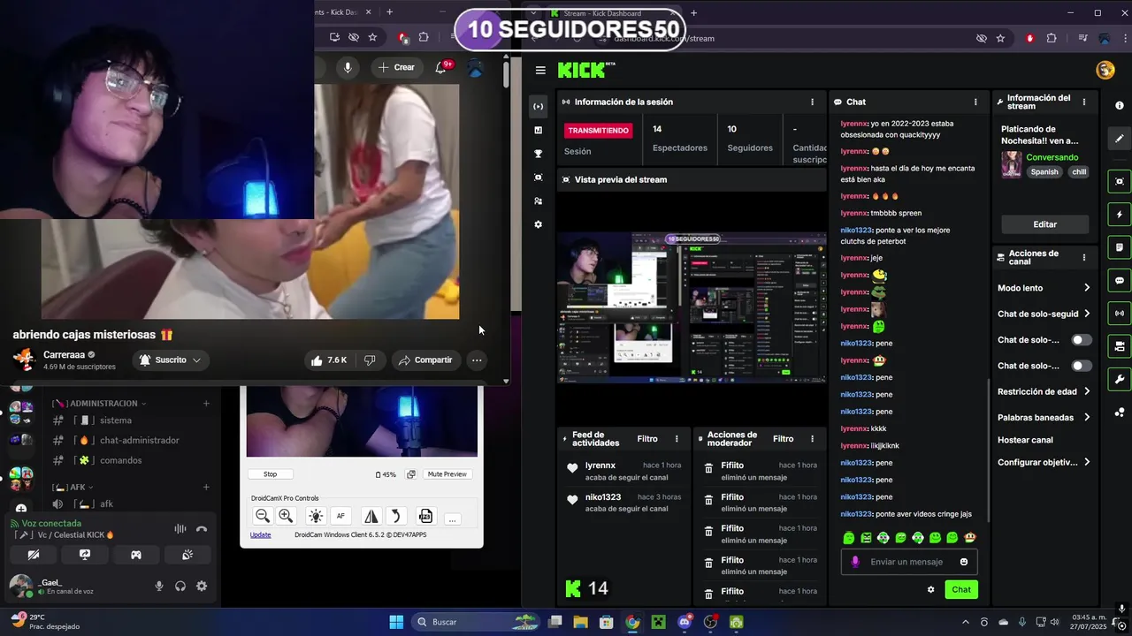Deafen audio with Discord headphones icon

pos(180,586)
